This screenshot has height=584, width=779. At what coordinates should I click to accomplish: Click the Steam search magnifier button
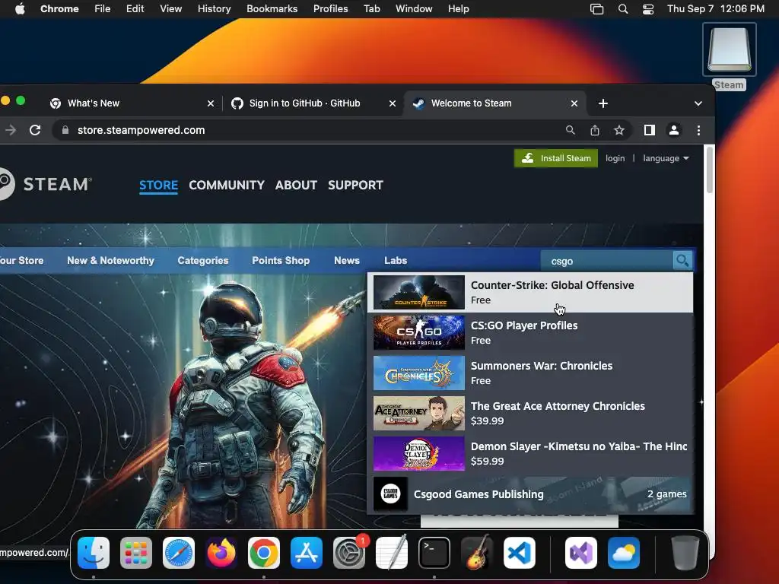[x=682, y=260]
